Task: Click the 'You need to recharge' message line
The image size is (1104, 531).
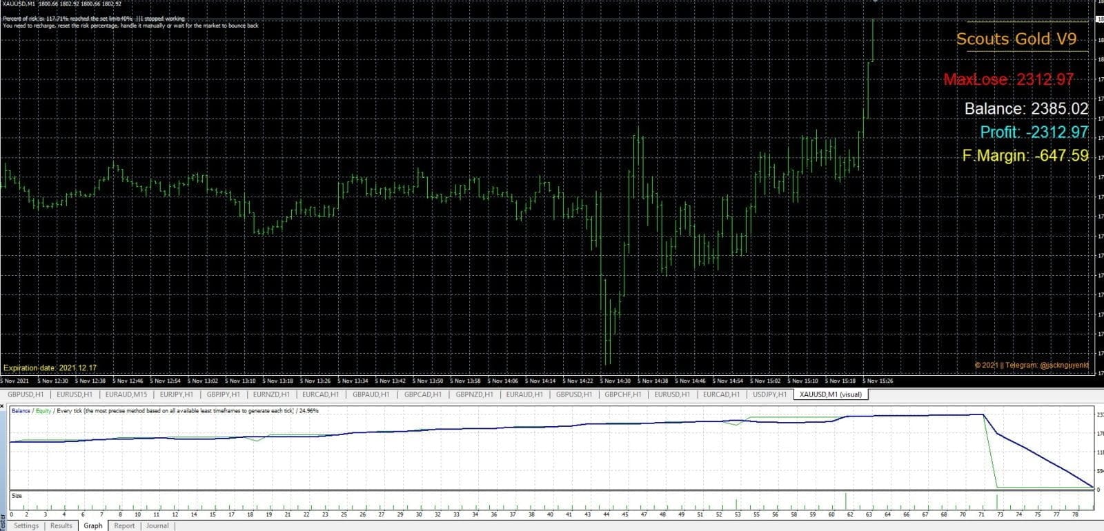Action: click(x=131, y=26)
